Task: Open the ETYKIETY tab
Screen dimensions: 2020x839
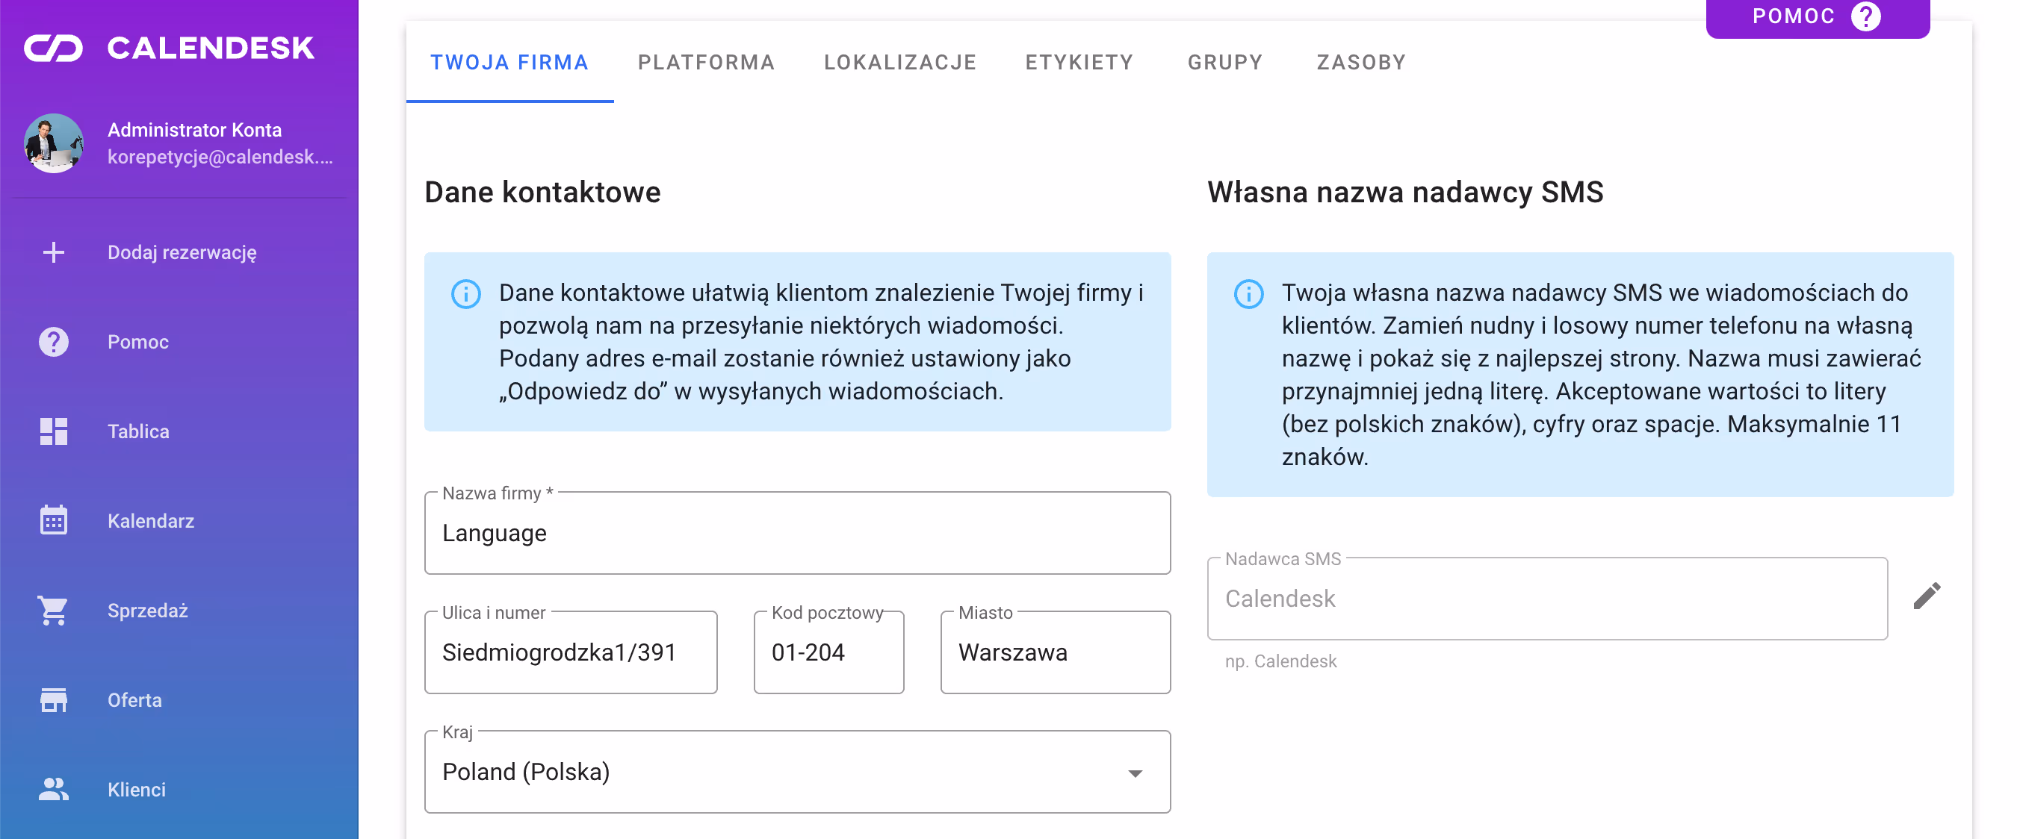Action: coord(1079,62)
